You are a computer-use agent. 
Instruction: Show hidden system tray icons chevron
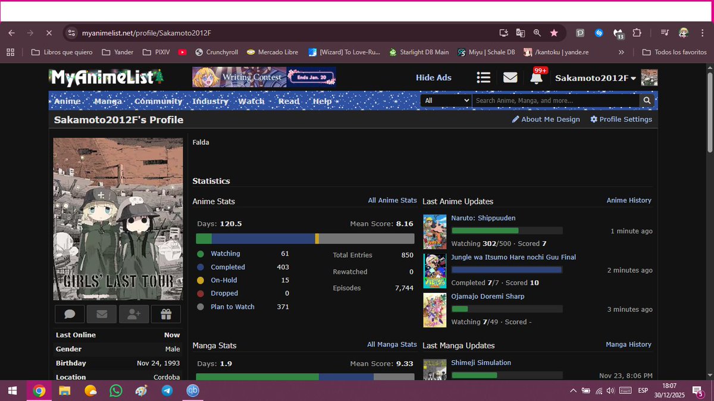(x=573, y=390)
